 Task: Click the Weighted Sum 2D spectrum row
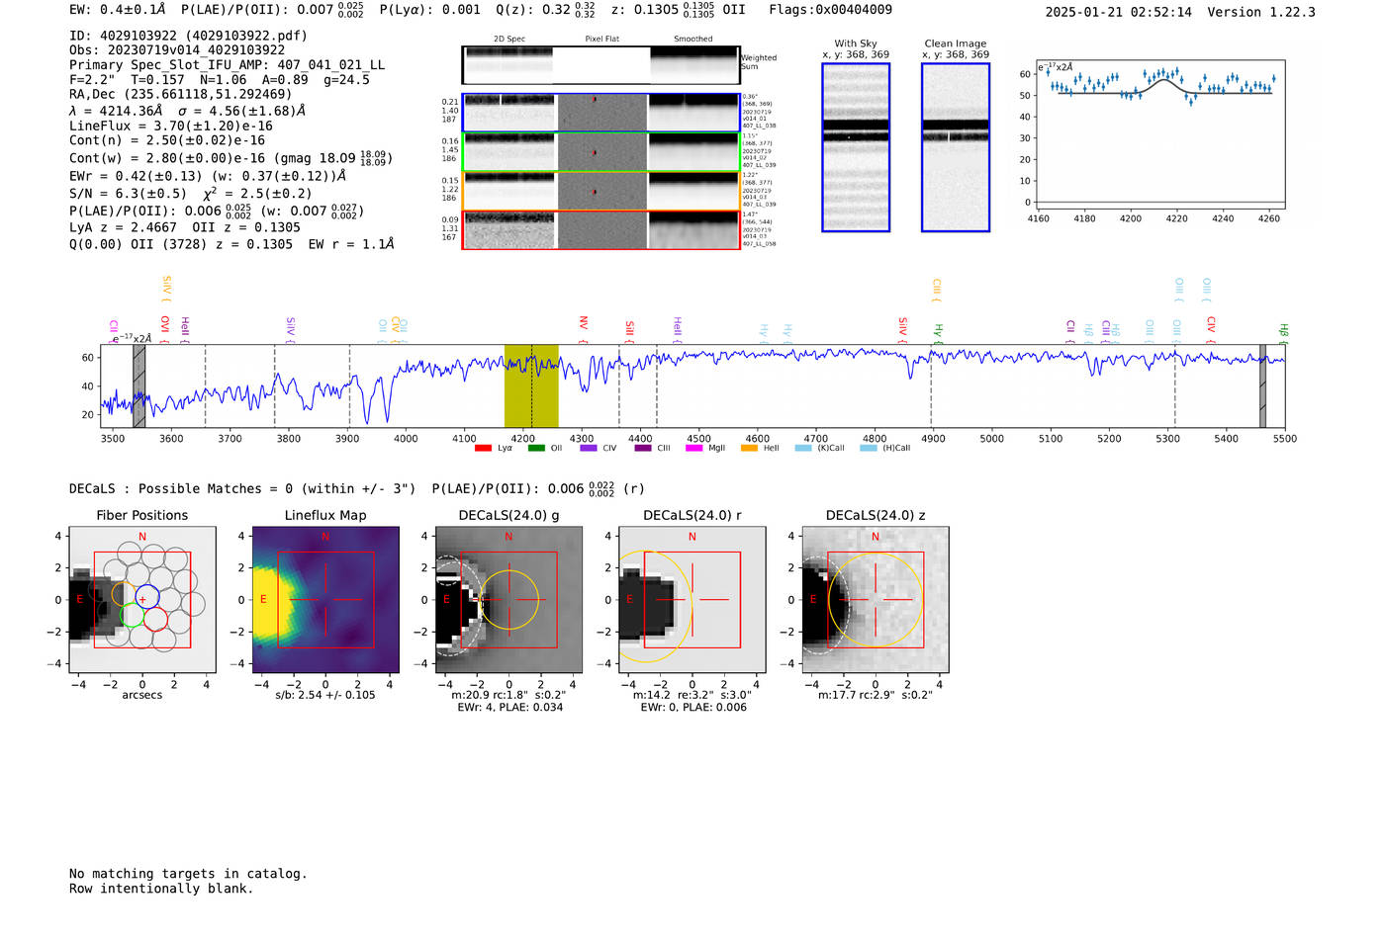point(600,65)
